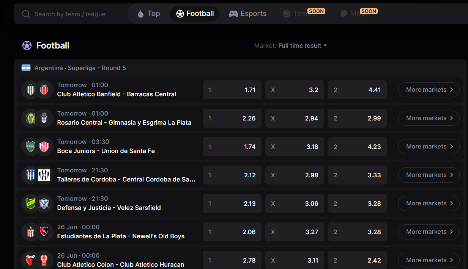The image size is (468, 269).
Task: Click Rosario Central team crest
Action: point(30,118)
